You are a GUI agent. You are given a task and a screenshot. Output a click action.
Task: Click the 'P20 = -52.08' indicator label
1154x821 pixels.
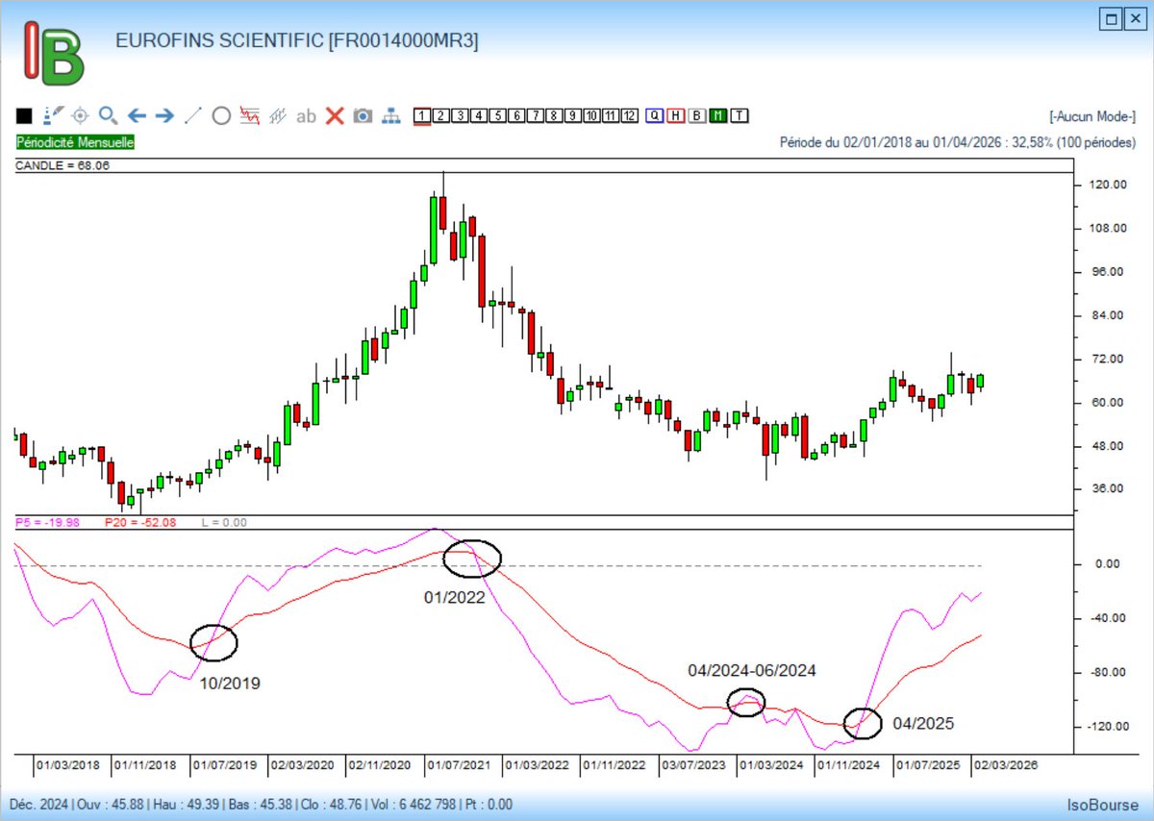pyautogui.click(x=140, y=522)
